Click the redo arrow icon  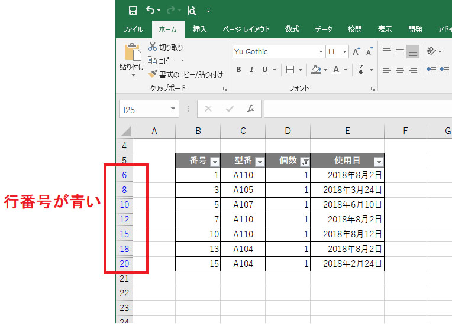coord(171,11)
